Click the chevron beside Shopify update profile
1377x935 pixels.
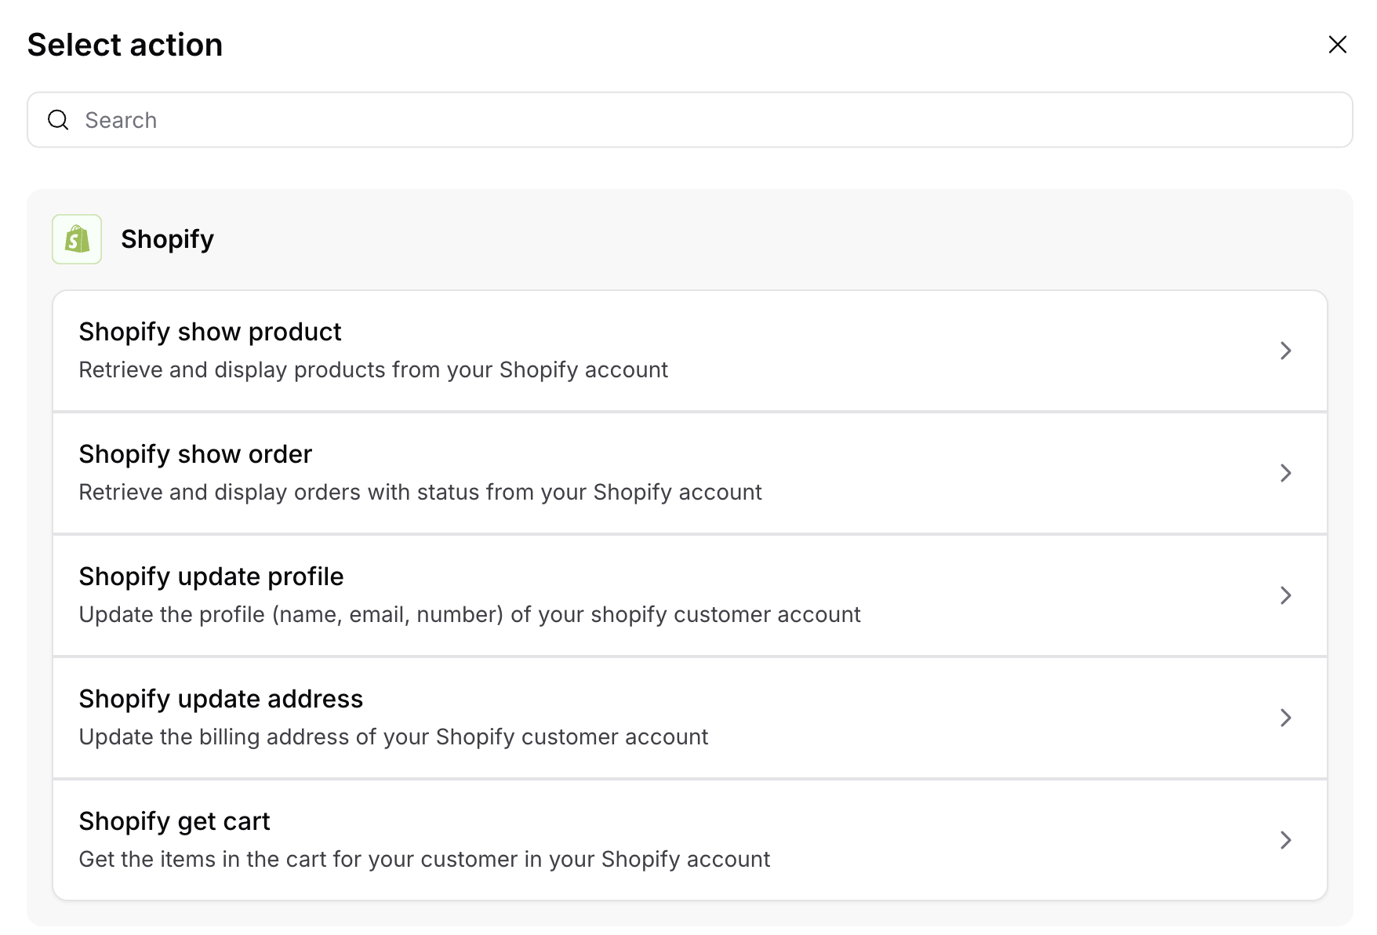click(1285, 595)
